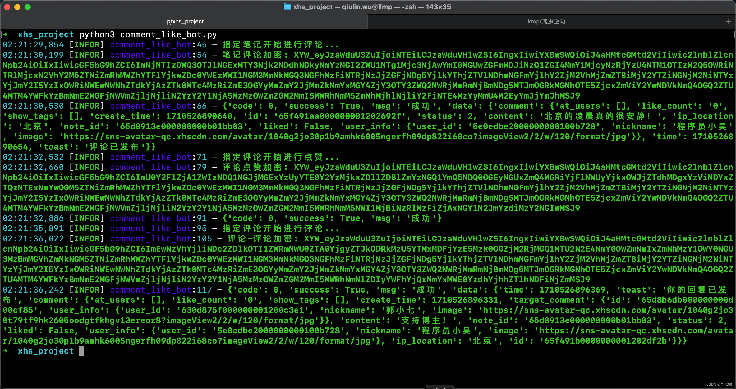Viewport: 736px width, 389px height.
Task: Click the log source comment_like_bot:117
Action: click(161, 290)
